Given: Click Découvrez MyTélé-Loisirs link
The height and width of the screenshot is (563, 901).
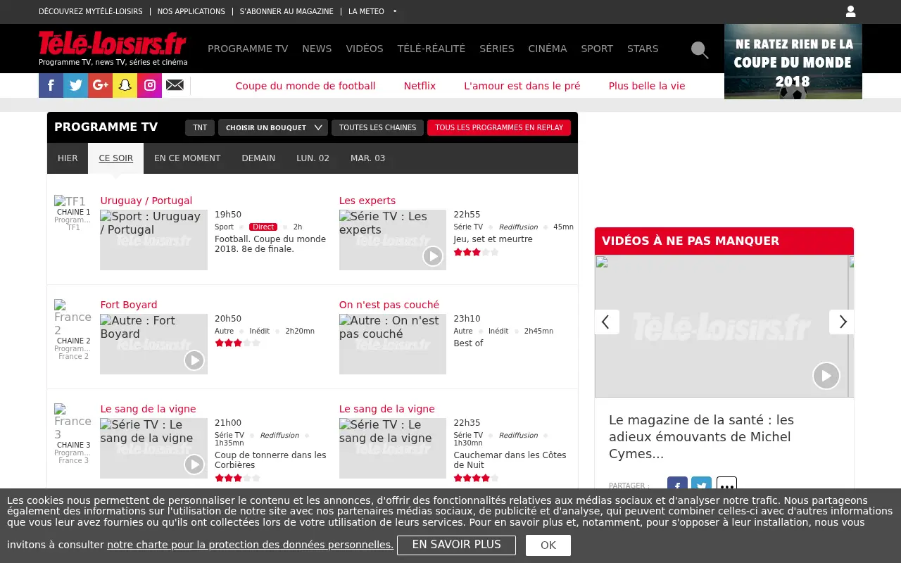Looking at the screenshot, I should tap(90, 11).
